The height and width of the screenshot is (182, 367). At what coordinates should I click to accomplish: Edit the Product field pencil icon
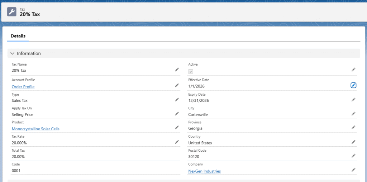pyautogui.click(x=177, y=127)
